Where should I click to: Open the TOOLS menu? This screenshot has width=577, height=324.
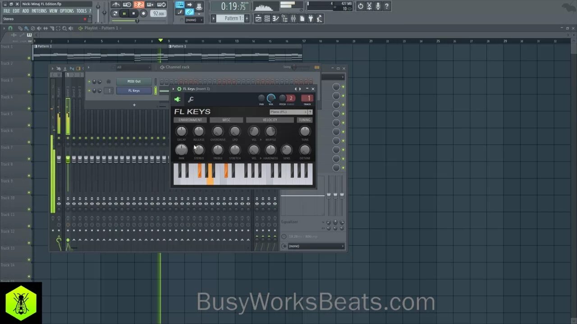(x=81, y=11)
